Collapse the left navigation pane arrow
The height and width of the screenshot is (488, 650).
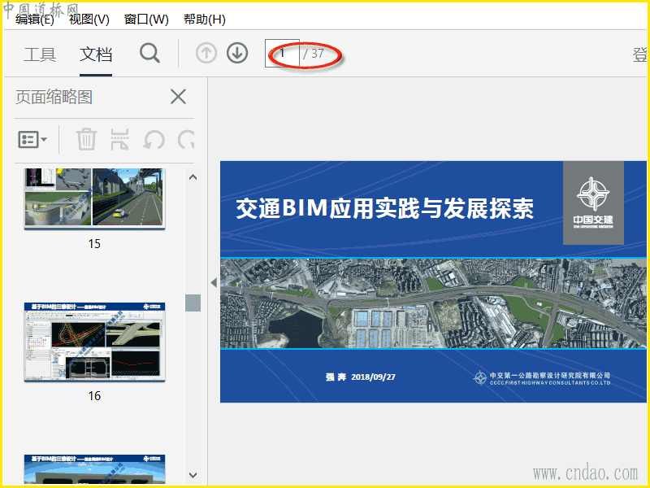[x=214, y=282]
